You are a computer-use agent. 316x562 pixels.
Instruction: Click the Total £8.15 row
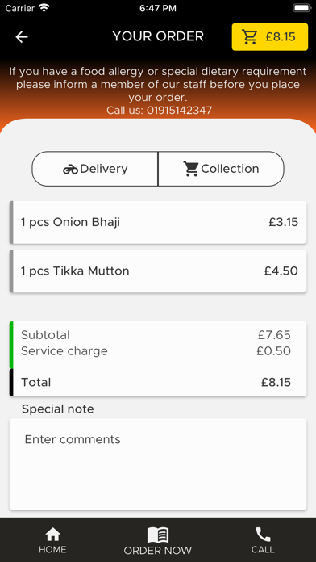click(158, 383)
